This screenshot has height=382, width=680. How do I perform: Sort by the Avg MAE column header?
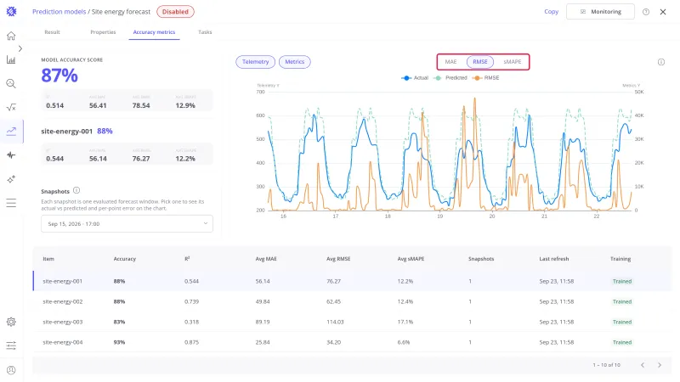pyautogui.click(x=266, y=259)
